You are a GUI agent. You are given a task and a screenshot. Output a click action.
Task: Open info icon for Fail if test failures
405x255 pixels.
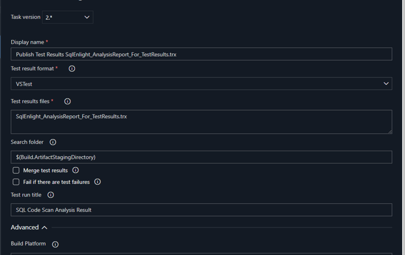[x=97, y=182]
